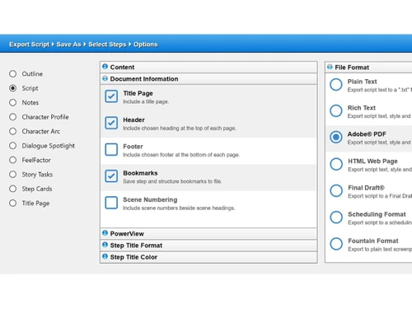Click the Footer description text
Screen dimensions: 412x309
pyautogui.click(x=181, y=155)
